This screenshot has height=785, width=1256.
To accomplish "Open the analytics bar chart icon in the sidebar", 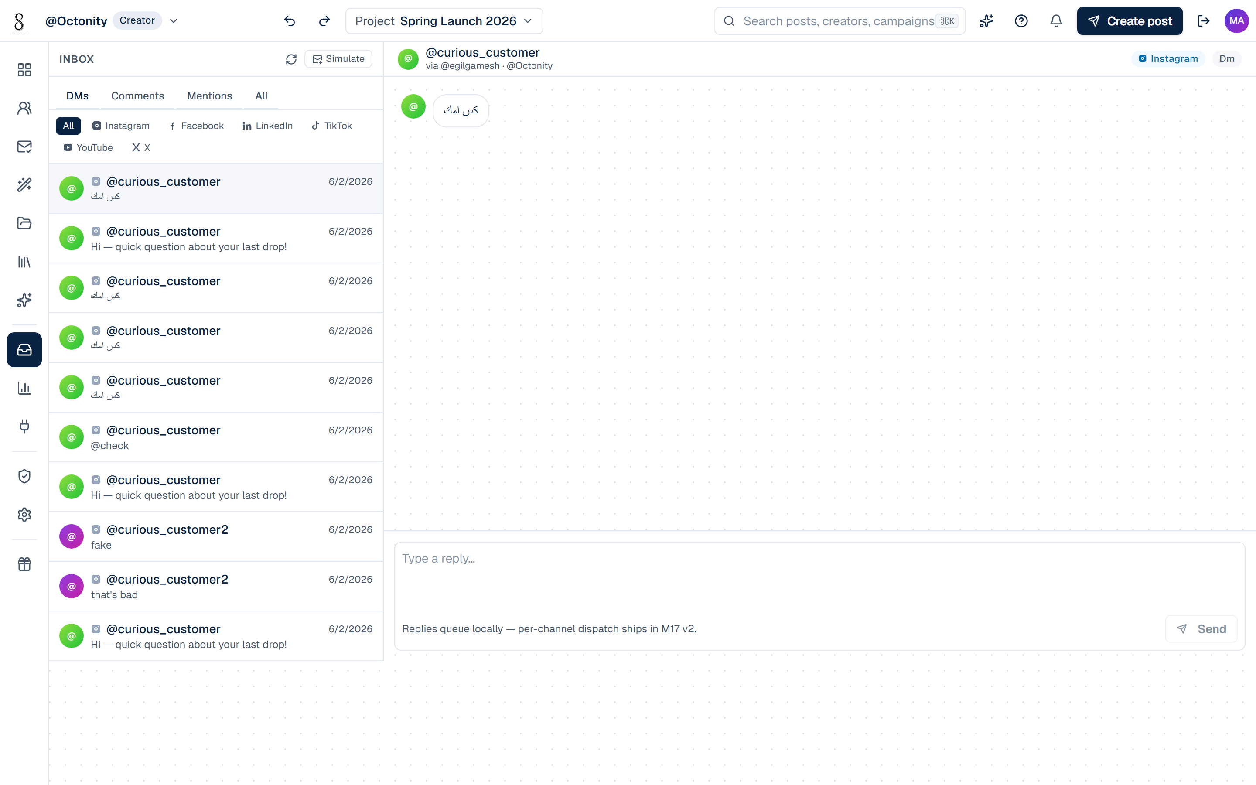I will [x=24, y=388].
